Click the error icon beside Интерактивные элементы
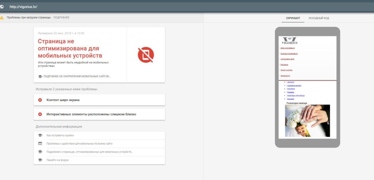Screen dimensions: 374x180 click(x=40, y=114)
